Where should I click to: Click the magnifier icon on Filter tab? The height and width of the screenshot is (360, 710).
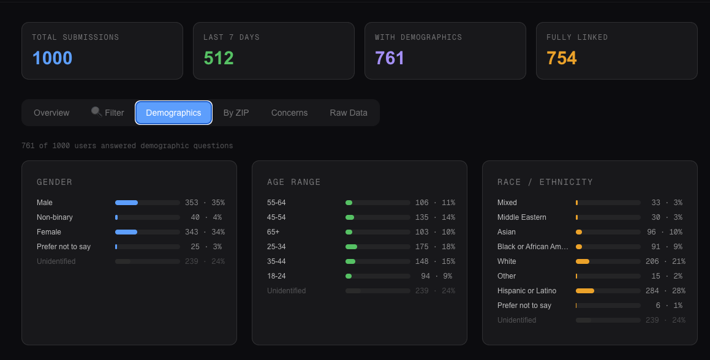click(96, 111)
